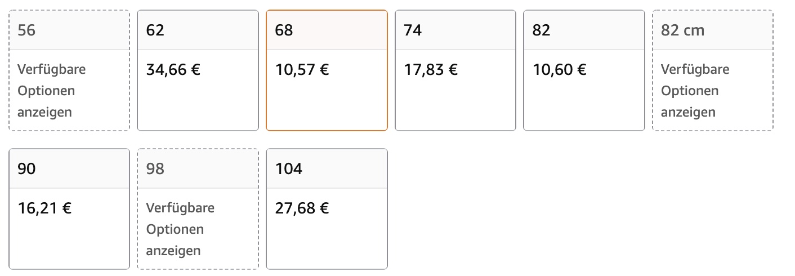Click the "74" size number label
Viewport: 795px width, 276px height.
pyautogui.click(x=413, y=30)
